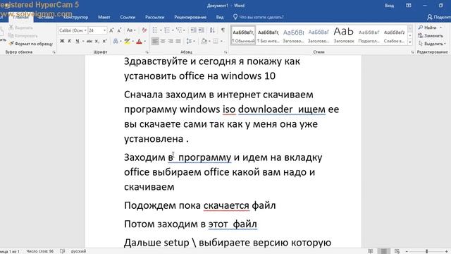Open underline style dropdown arrow
This screenshot has height=254, width=451.
pyautogui.click(x=83, y=41)
